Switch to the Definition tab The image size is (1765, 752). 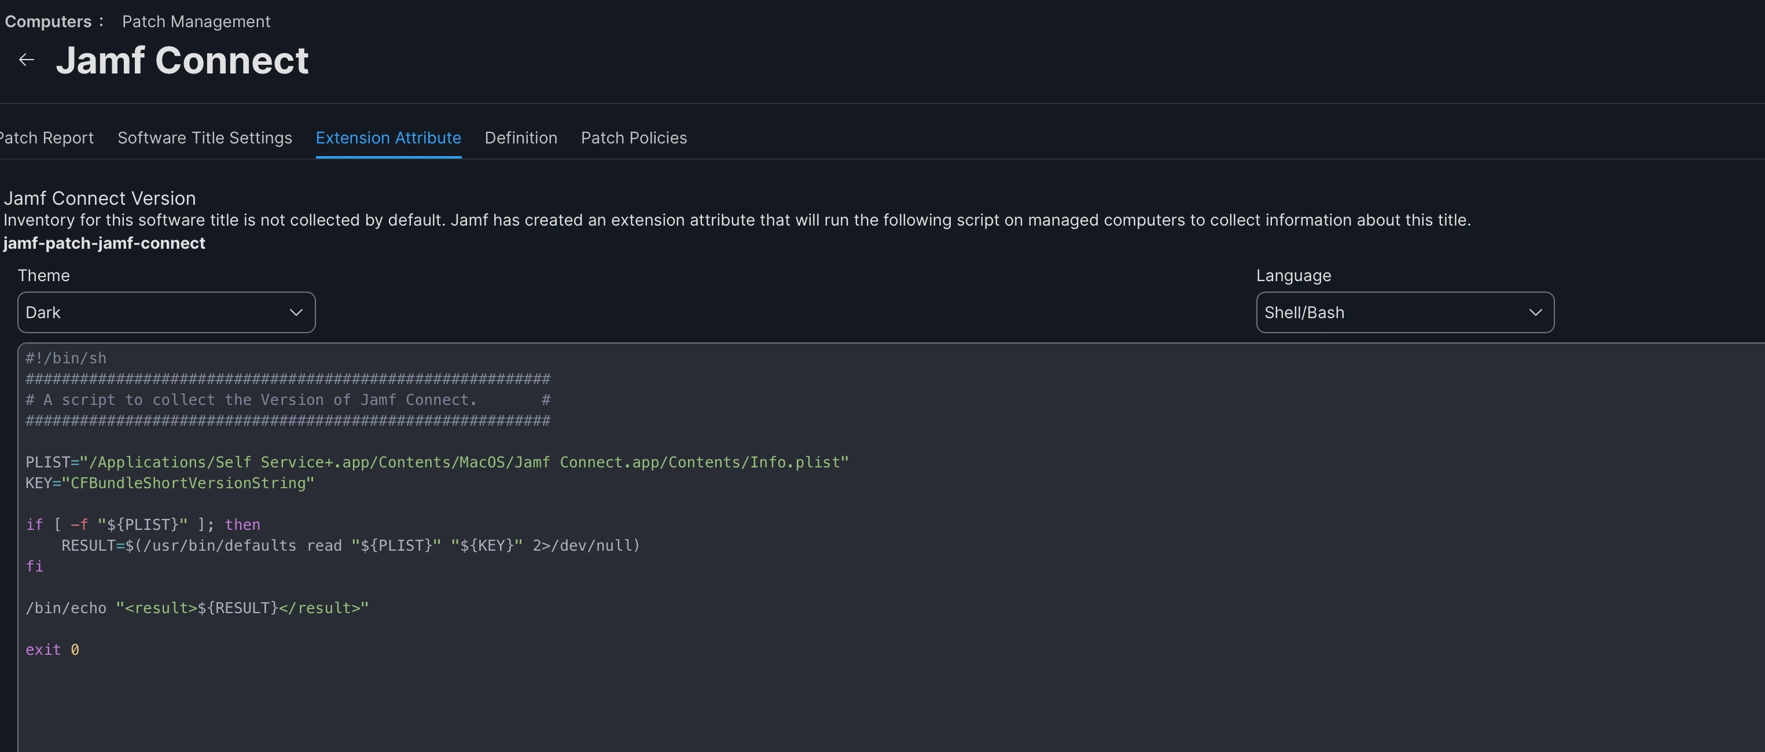(521, 138)
